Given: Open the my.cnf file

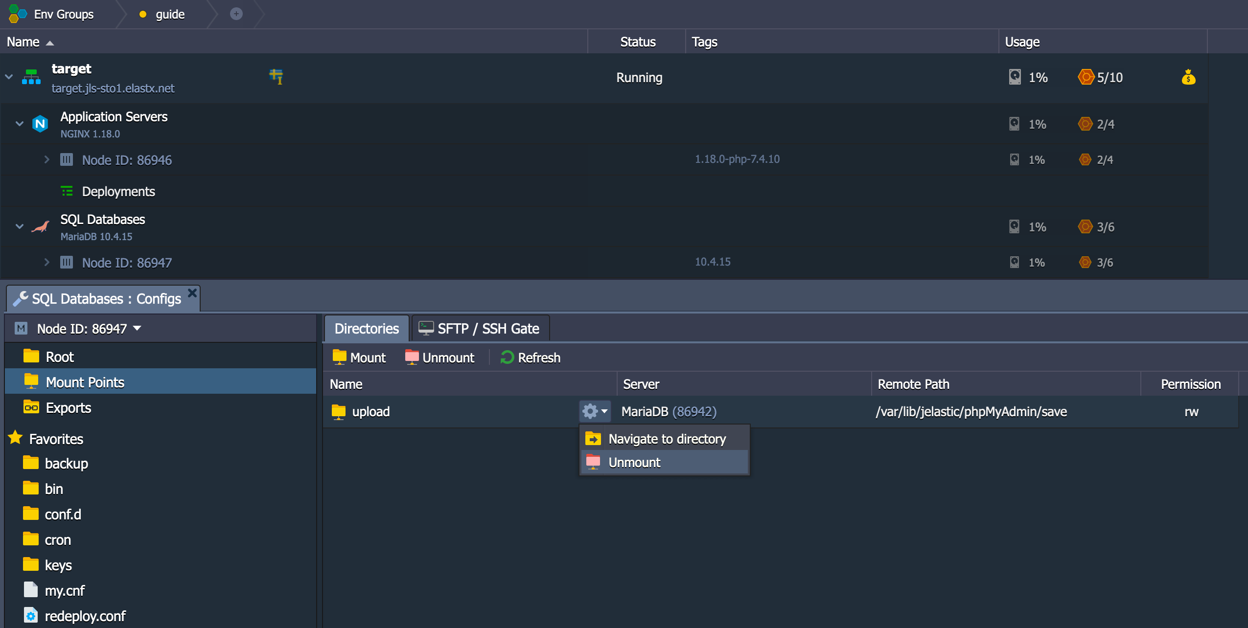Looking at the screenshot, I should pos(65,591).
